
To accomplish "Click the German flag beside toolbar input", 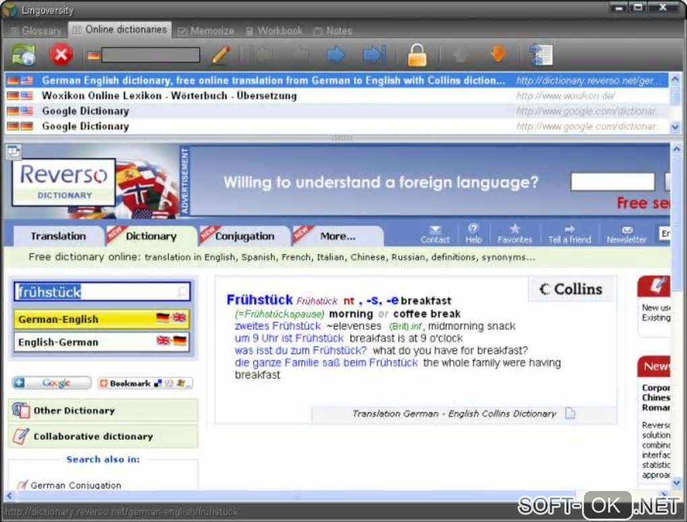I will pos(94,56).
